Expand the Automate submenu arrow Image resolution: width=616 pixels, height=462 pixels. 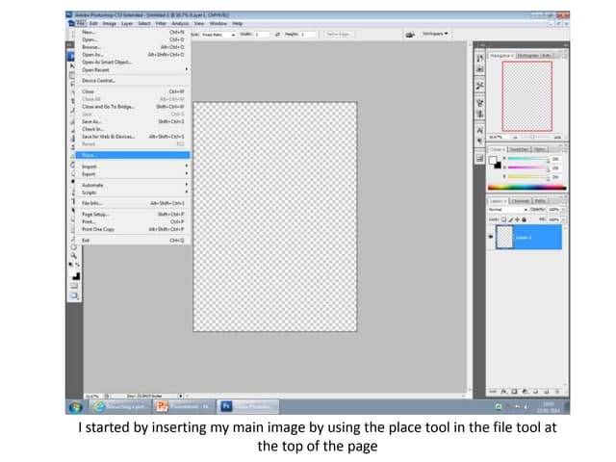[186, 185]
